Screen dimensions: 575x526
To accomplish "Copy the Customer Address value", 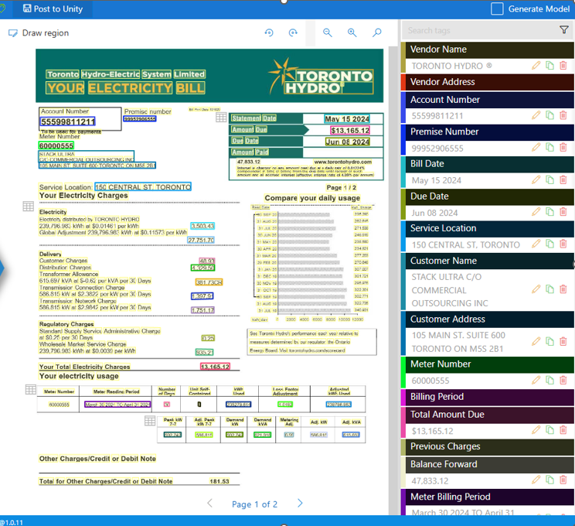I will 549,341.
